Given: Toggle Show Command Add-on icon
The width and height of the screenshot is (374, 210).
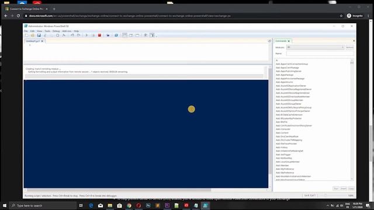Looking at the screenshot, I should click(x=152, y=35).
